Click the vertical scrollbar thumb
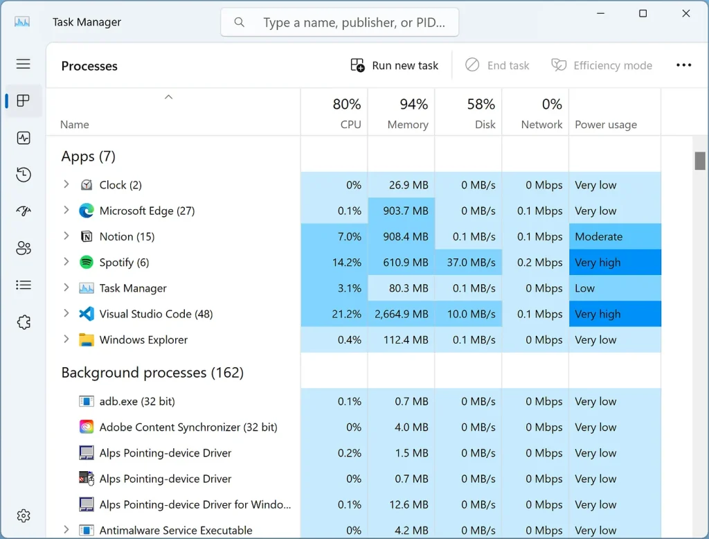This screenshot has width=709, height=539. click(700, 161)
